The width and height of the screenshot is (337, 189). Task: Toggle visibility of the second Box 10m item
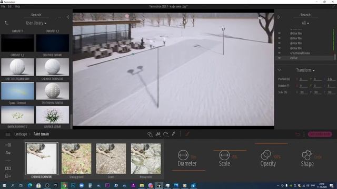click(279, 38)
